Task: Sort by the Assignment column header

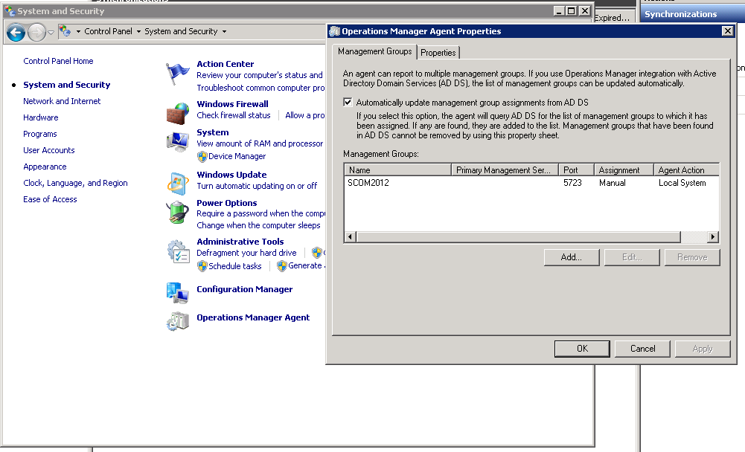Action: click(x=624, y=170)
